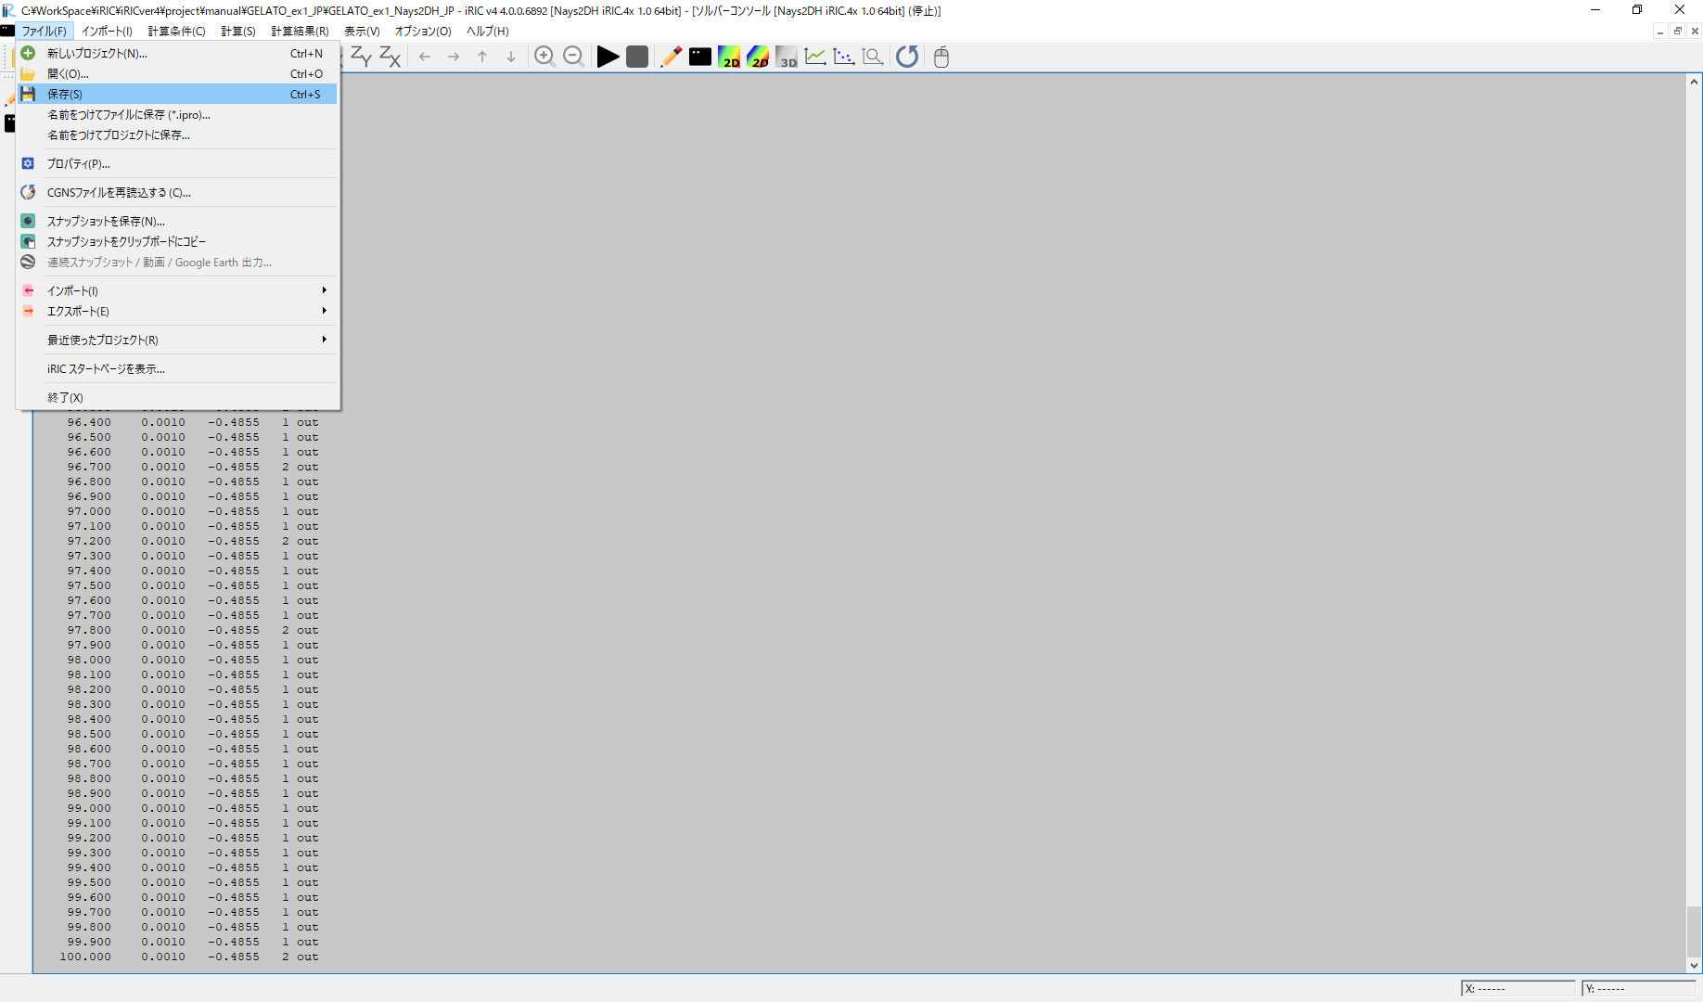The image size is (1703, 1002).
Task: Click the X coordinate status field
Action: pyautogui.click(x=1518, y=988)
